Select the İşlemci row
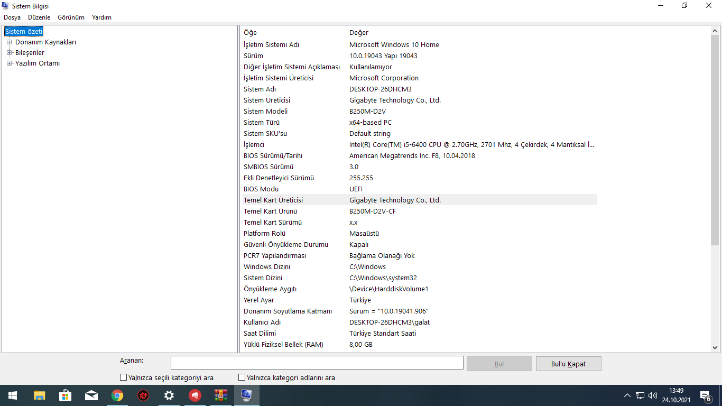This screenshot has height=406, width=722. click(420, 145)
